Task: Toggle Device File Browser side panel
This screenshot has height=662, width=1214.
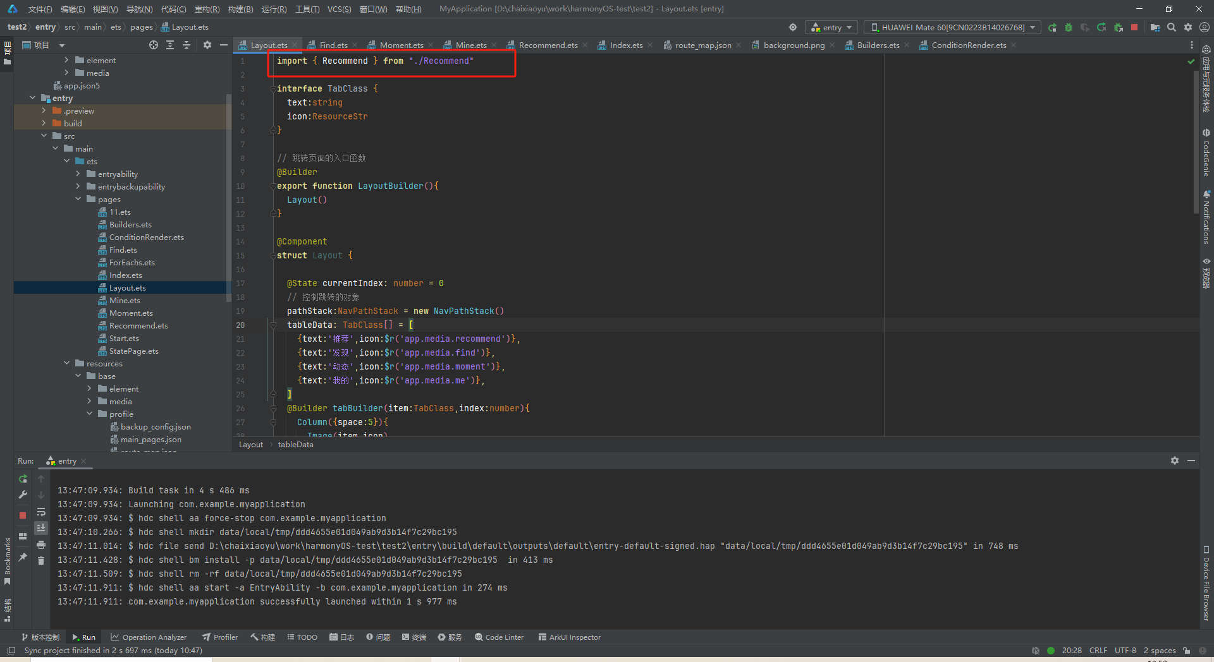Action: pos(1206,583)
